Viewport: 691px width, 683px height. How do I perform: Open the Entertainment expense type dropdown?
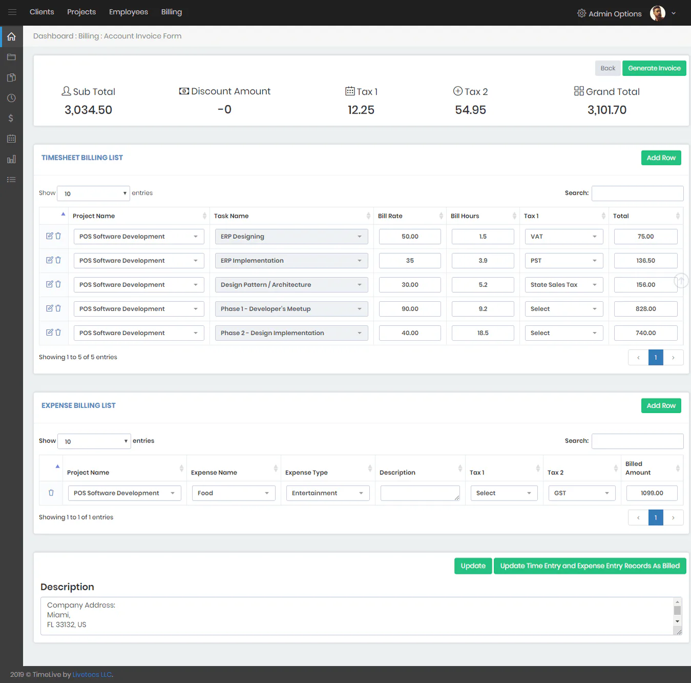point(328,493)
